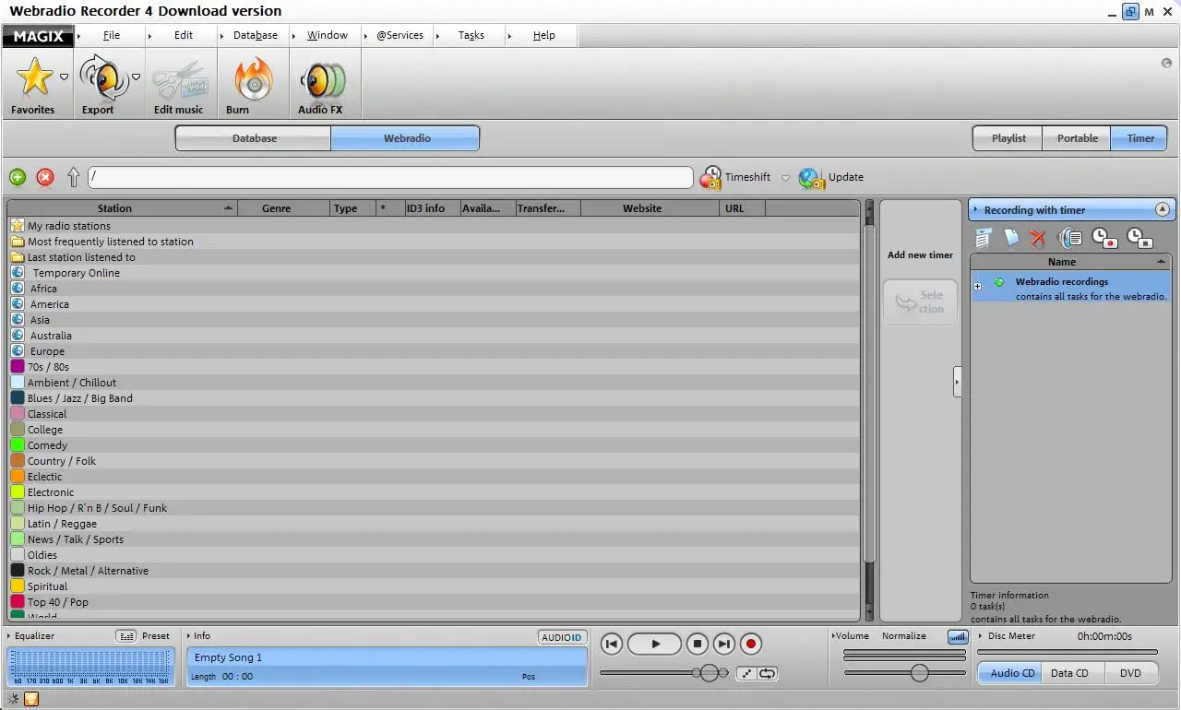The width and height of the screenshot is (1181, 710).
Task: Add a station with the green plus icon
Action: click(x=18, y=177)
